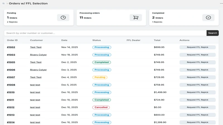Viewport: 223px width, 125px height.
Task: Click the Date column header
Action: (64, 40)
